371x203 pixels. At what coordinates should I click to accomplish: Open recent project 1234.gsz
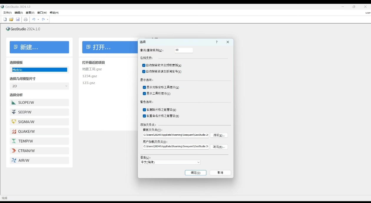(x=90, y=76)
